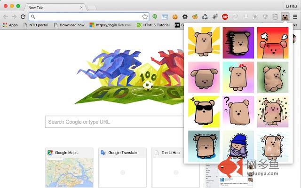This screenshot has height=188, width=301.
Task: Click the Search Google or type URL box
Action: (x=114, y=122)
